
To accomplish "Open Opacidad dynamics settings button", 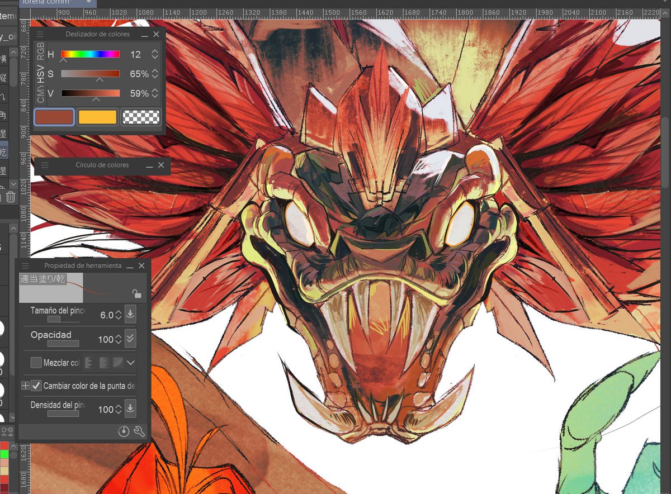I will [x=130, y=338].
